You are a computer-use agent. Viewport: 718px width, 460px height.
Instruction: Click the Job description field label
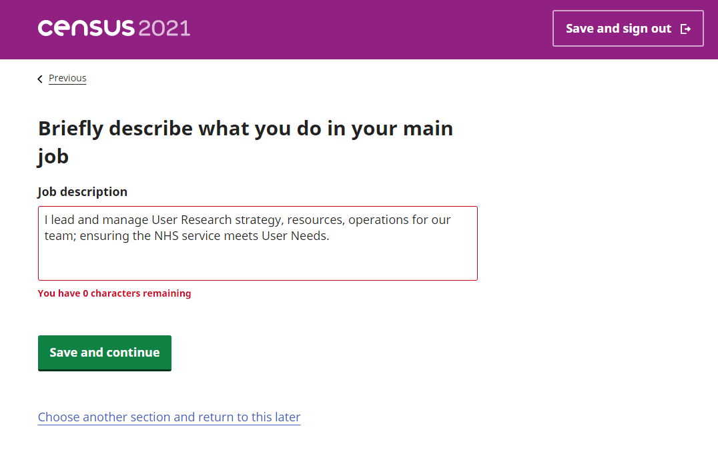[x=82, y=192]
